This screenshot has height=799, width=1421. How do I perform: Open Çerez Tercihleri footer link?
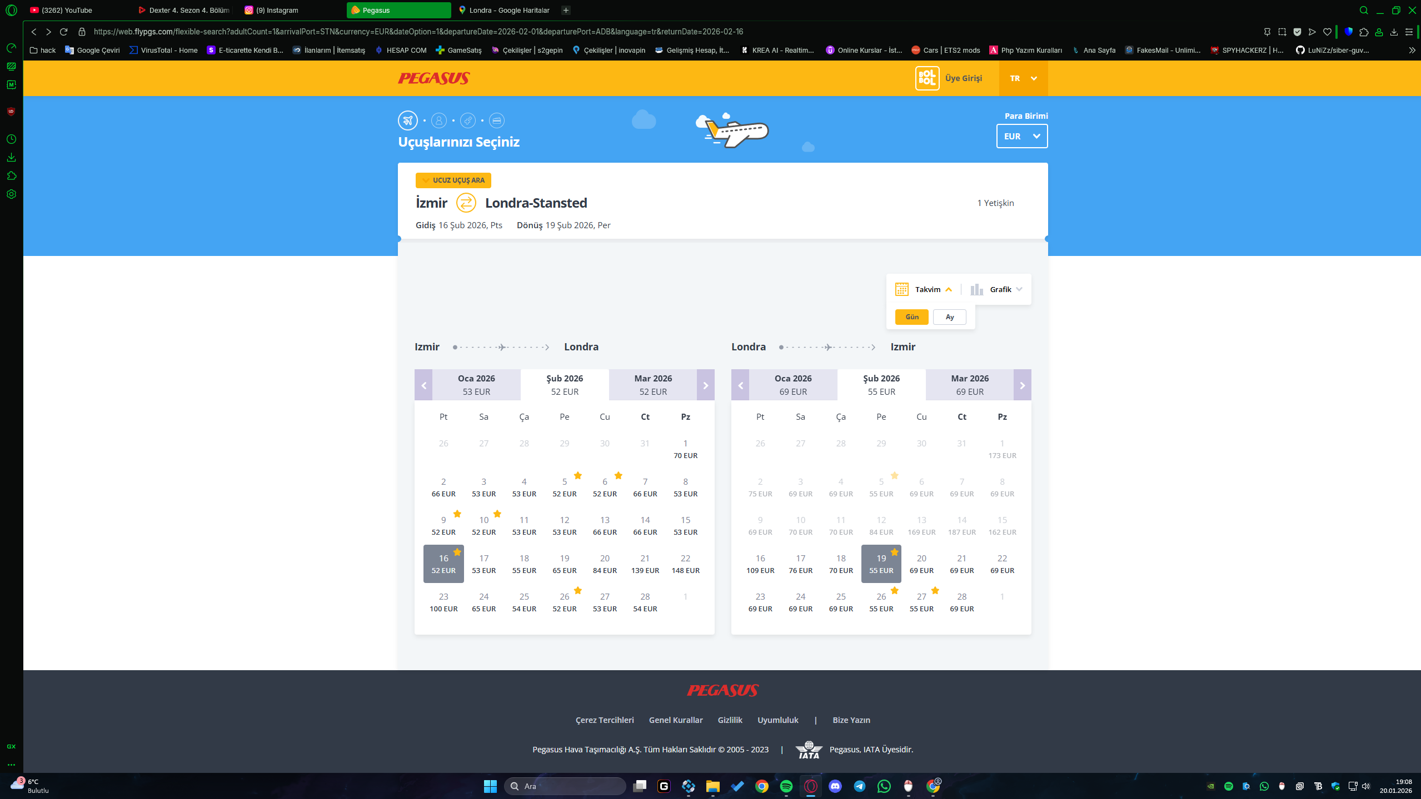coord(605,720)
